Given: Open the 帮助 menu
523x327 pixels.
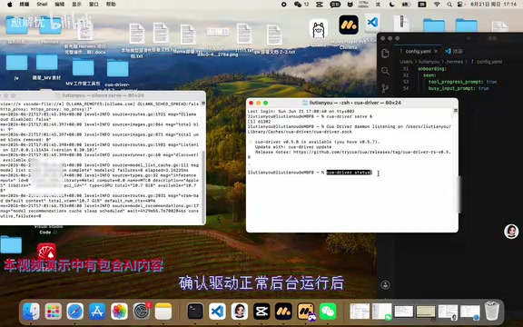Looking at the screenshot, I should coord(111,4).
